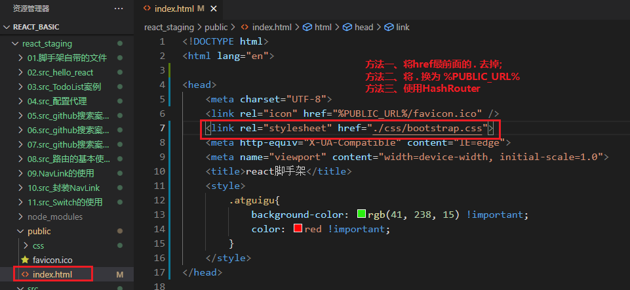Click the link element in the breadcrumb
Image resolution: width=630 pixels, height=290 pixels.
(403, 27)
